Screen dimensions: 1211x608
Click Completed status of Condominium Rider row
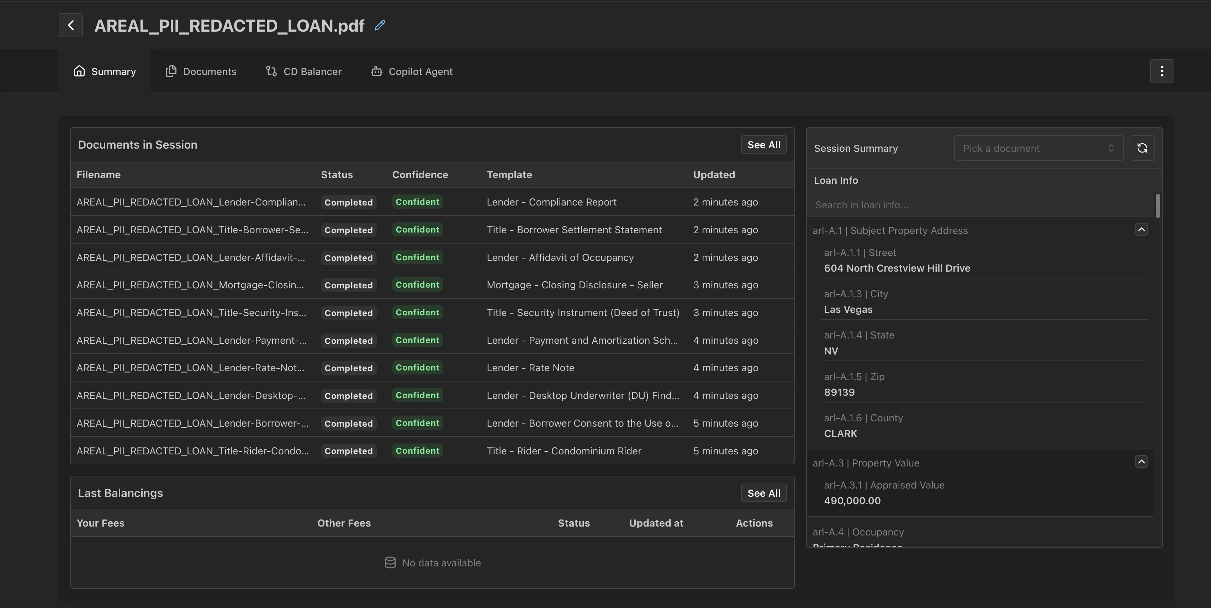348,451
